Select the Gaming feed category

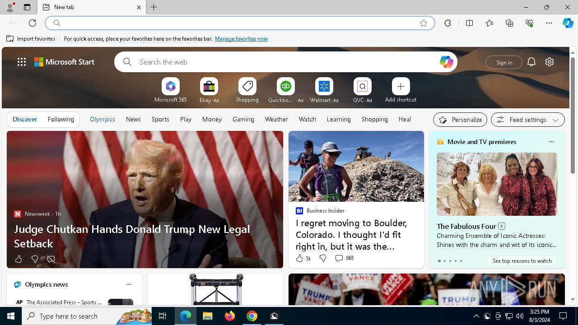243,119
